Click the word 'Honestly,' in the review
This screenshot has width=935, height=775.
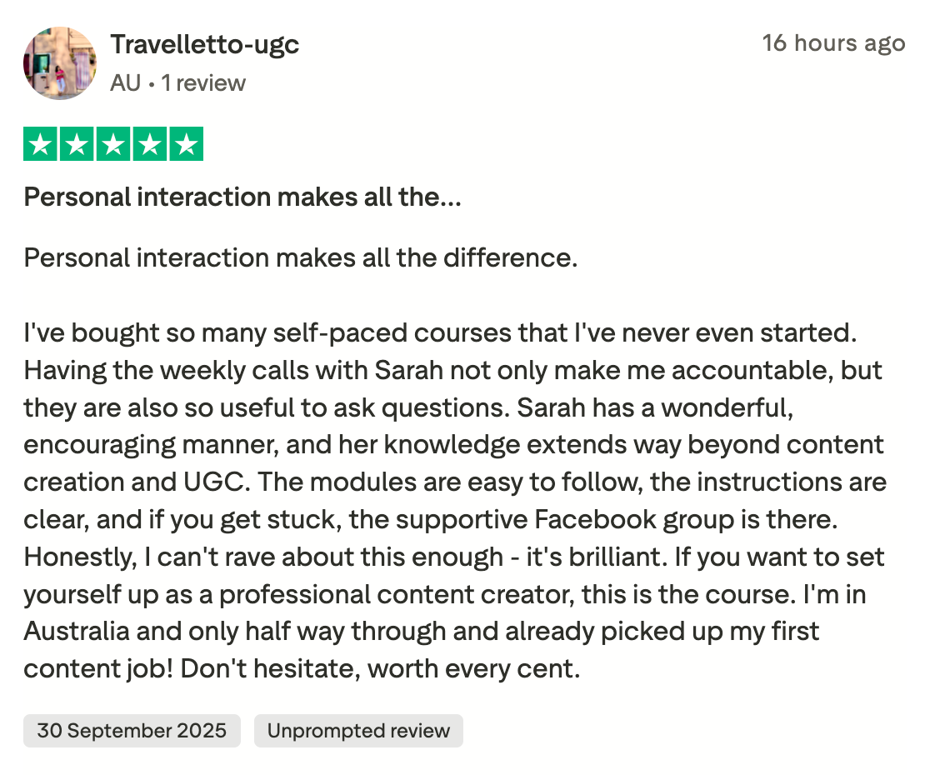click(81, 557)
